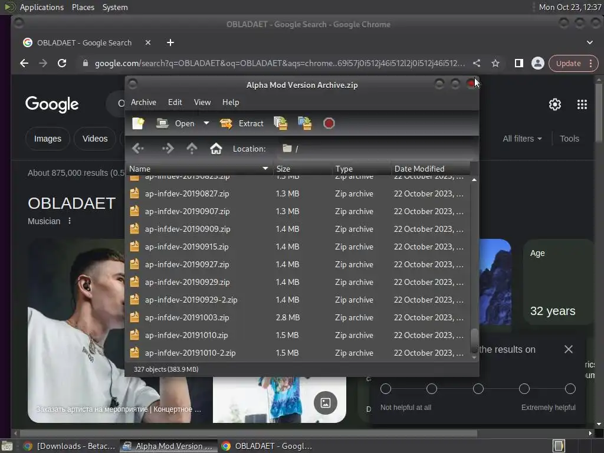
Task: Select the middle helpfulness radio button
Action: tap(478, 389)
